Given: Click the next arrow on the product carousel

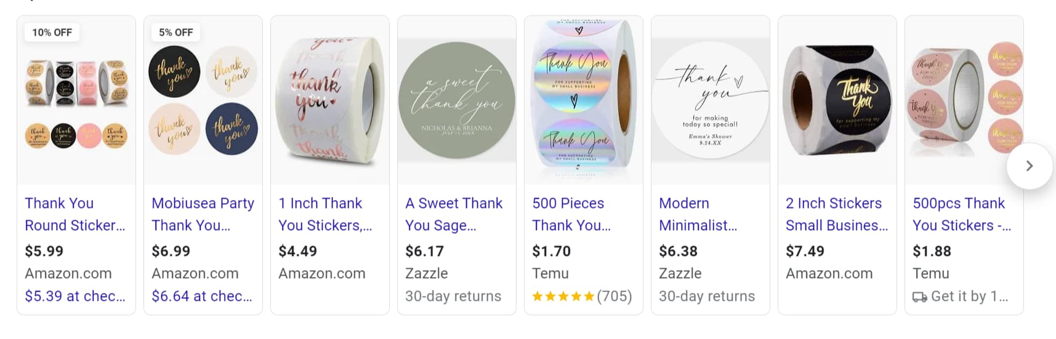Looking at the screenshot, I should click(x=1029, y=166).
